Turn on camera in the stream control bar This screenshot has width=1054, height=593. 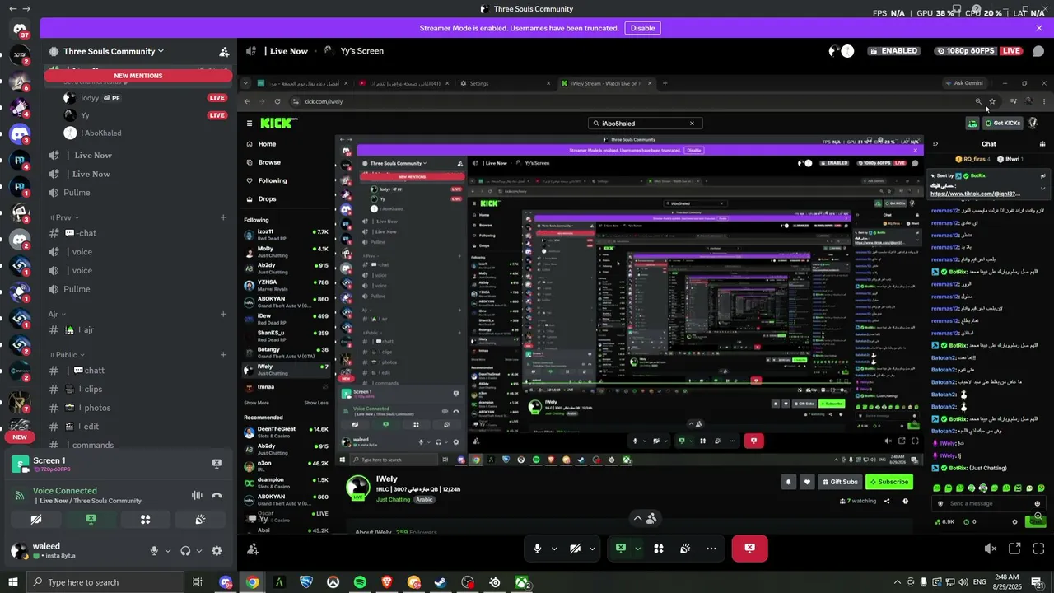tap(575, 549)
